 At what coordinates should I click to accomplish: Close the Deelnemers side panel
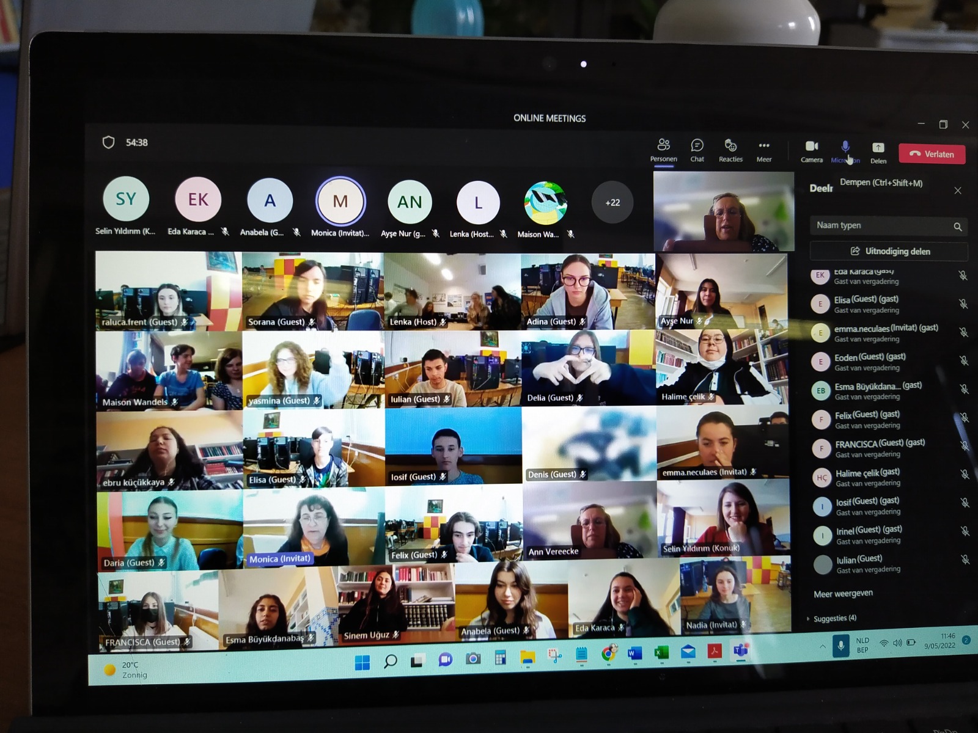[958, 191]
